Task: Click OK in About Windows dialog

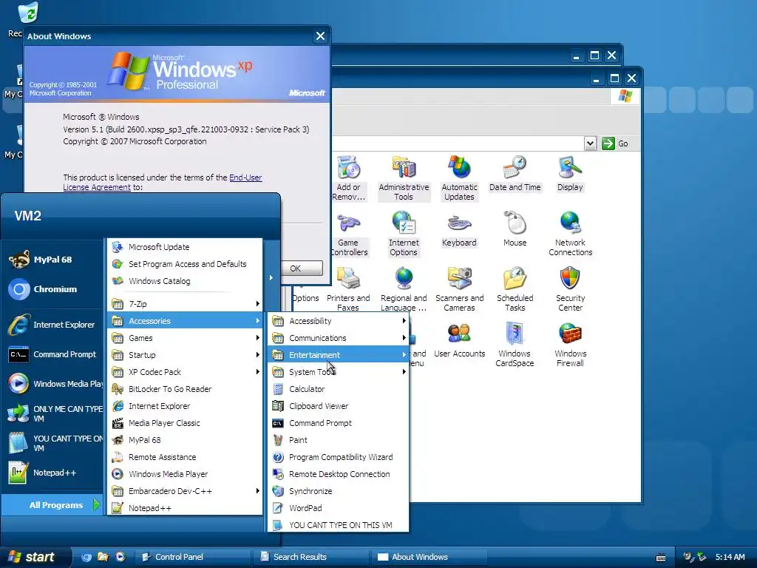Action: (x=296, y=268)
